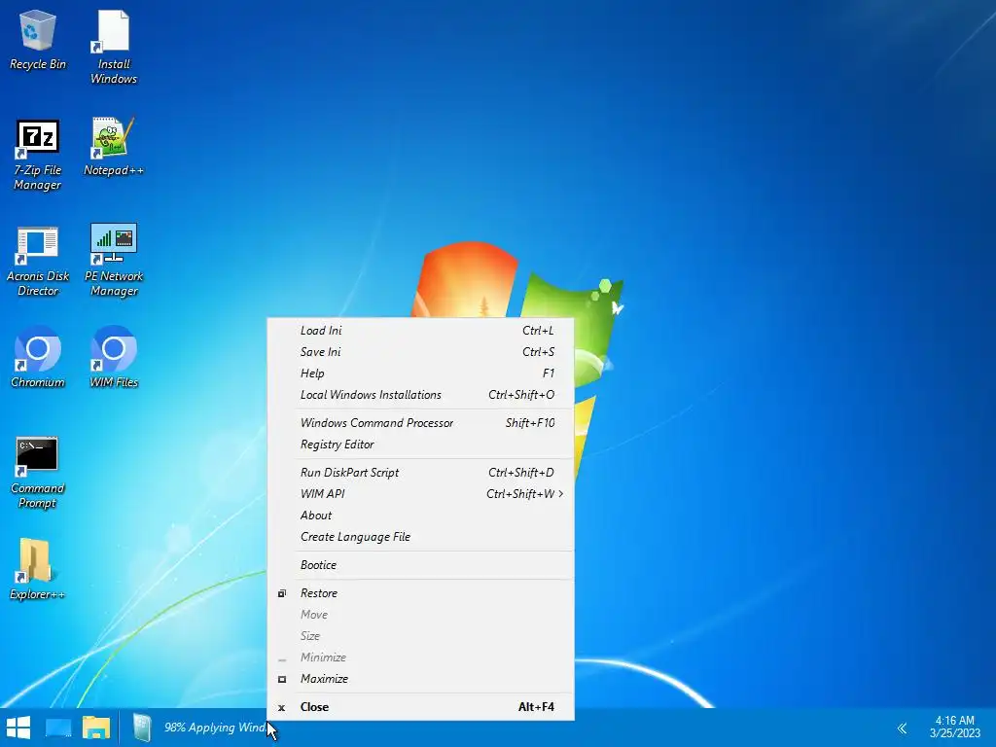
Task: Launch the Chromium browser icon
Action: pos(38,357)
